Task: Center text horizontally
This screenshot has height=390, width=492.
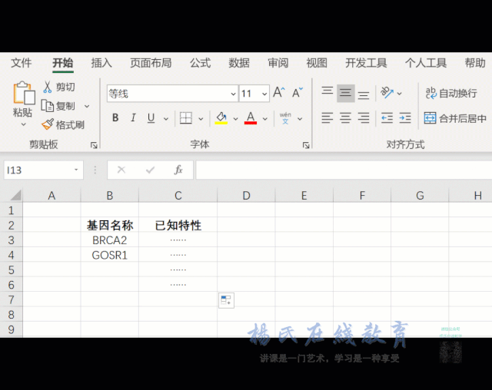Action: pyautogui.click(x=345, y=118)
